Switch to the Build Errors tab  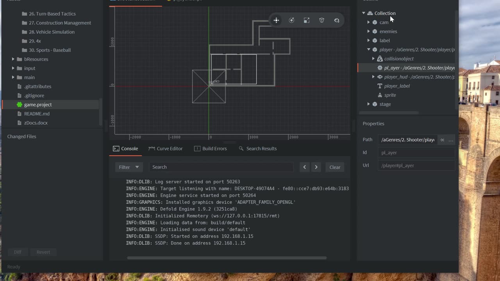click(x=211, y=149)
